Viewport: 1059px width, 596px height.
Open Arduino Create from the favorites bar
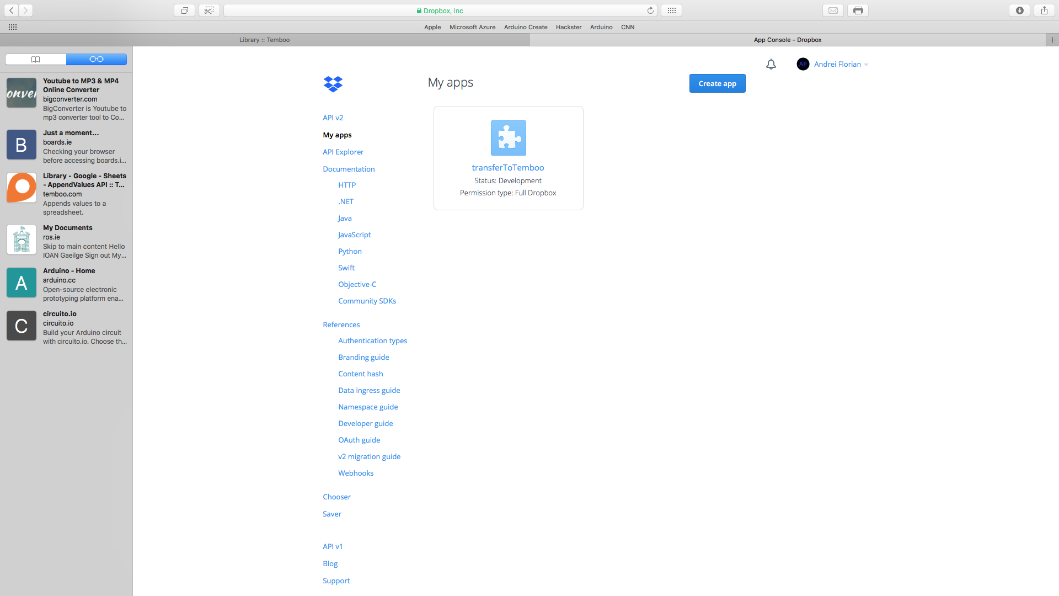click(x=525, y=27)
